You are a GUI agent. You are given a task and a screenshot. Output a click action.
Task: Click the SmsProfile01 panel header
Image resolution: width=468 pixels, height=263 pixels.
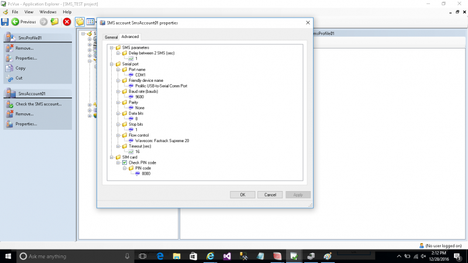(x=37, y=37)
